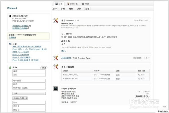The height and width of the screenshot is (113, 169).
Task: Switch to the 故障诊断 tab
Action: [72, 4]
